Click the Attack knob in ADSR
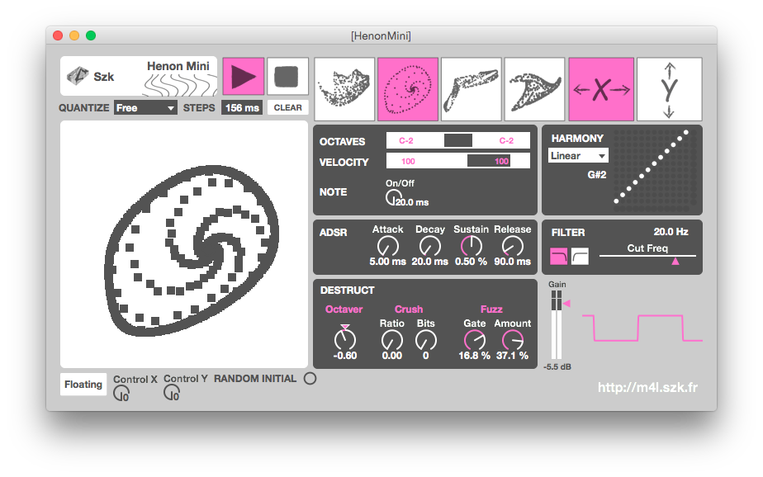 click(387, 246)
